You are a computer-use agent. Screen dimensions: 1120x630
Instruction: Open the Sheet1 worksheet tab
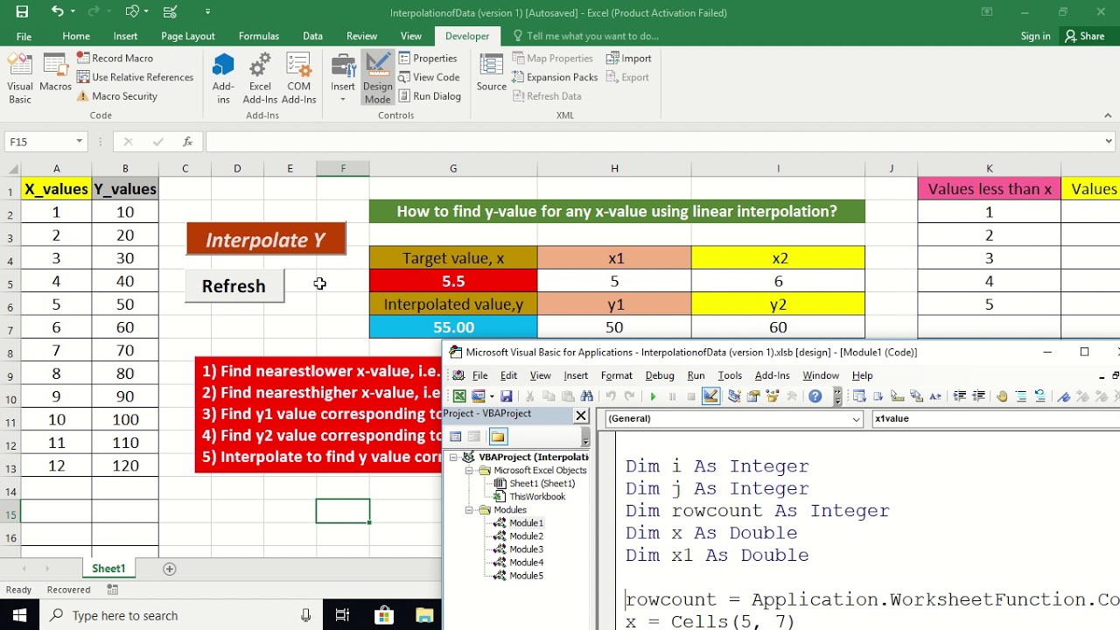coord(108,569)
